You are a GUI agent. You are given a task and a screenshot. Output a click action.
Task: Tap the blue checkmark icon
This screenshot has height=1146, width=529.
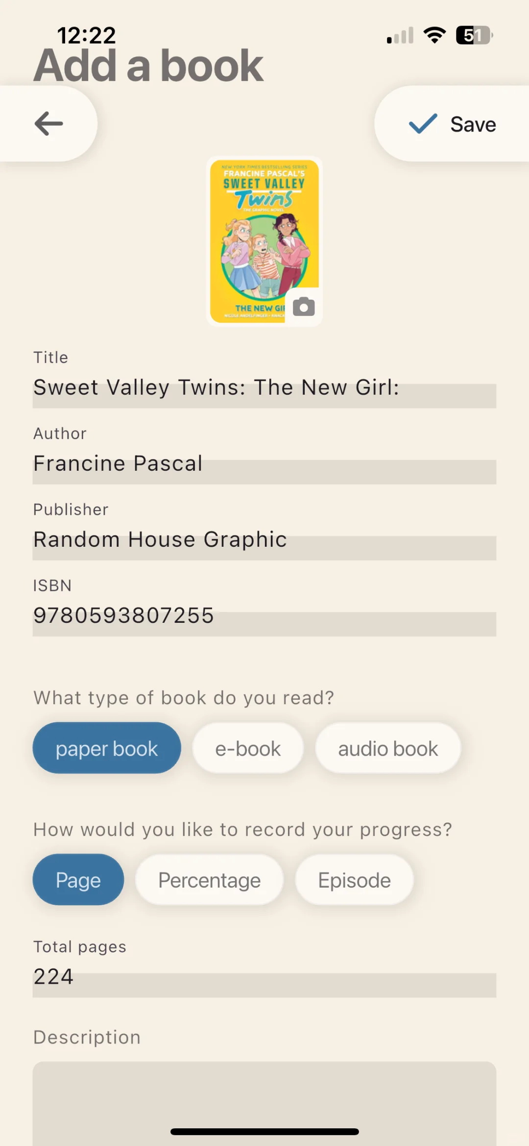coord(423,124)
